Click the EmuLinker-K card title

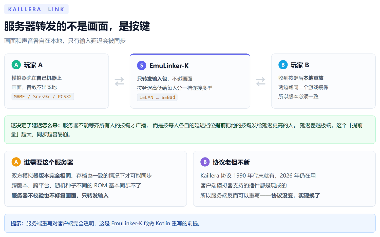pyautogui.click(x=169, y=66)
